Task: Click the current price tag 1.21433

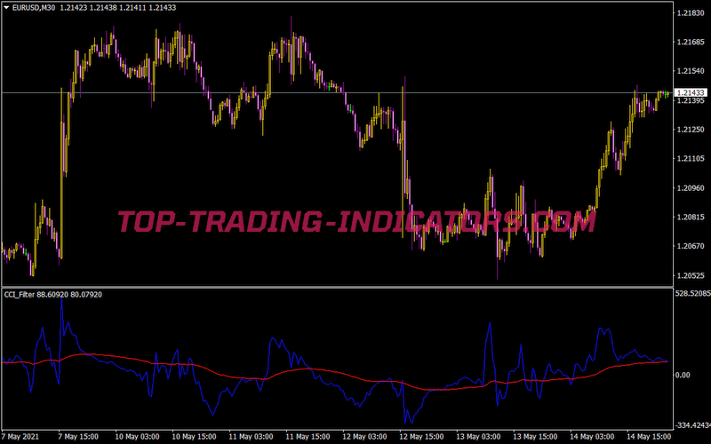Action: (x=691, y=92)
